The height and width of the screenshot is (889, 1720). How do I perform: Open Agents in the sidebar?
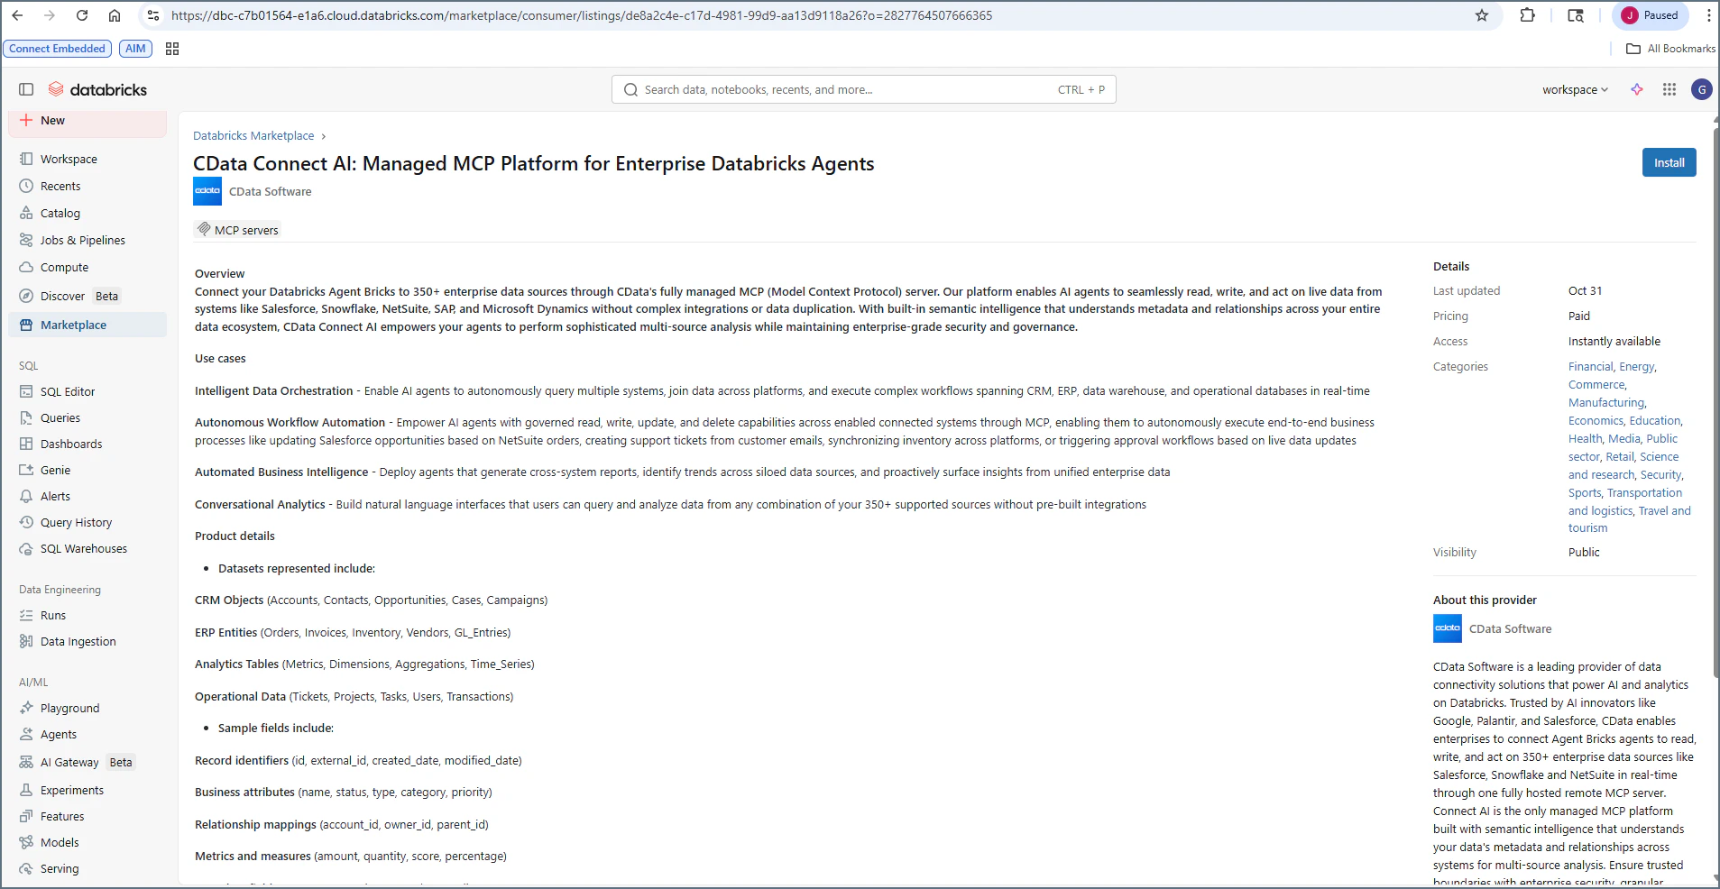tap(87, 734)
